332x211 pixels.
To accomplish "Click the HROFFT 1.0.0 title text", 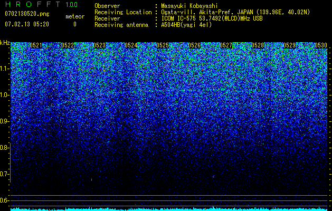I will [x=41, y=4].
